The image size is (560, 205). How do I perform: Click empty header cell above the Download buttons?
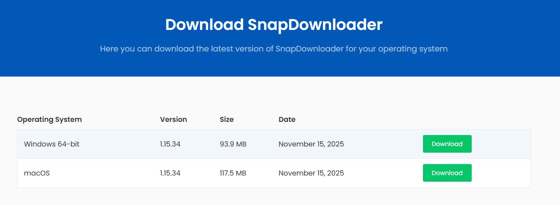[447, 119]
